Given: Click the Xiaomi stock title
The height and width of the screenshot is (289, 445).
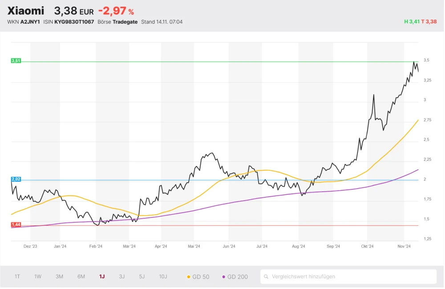Looking at the screenshot, I should coord(26,11).
